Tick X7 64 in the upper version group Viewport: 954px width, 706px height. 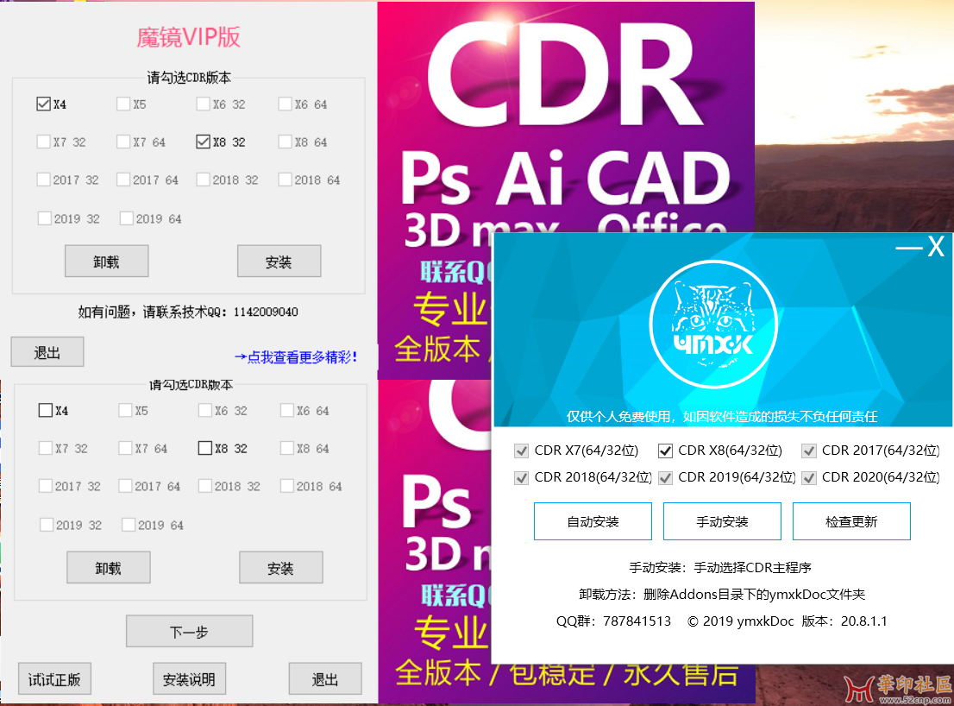tap(122, 142)
